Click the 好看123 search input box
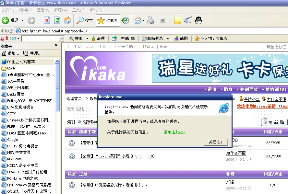Screen dimensions: 288x194 [41, 39]
